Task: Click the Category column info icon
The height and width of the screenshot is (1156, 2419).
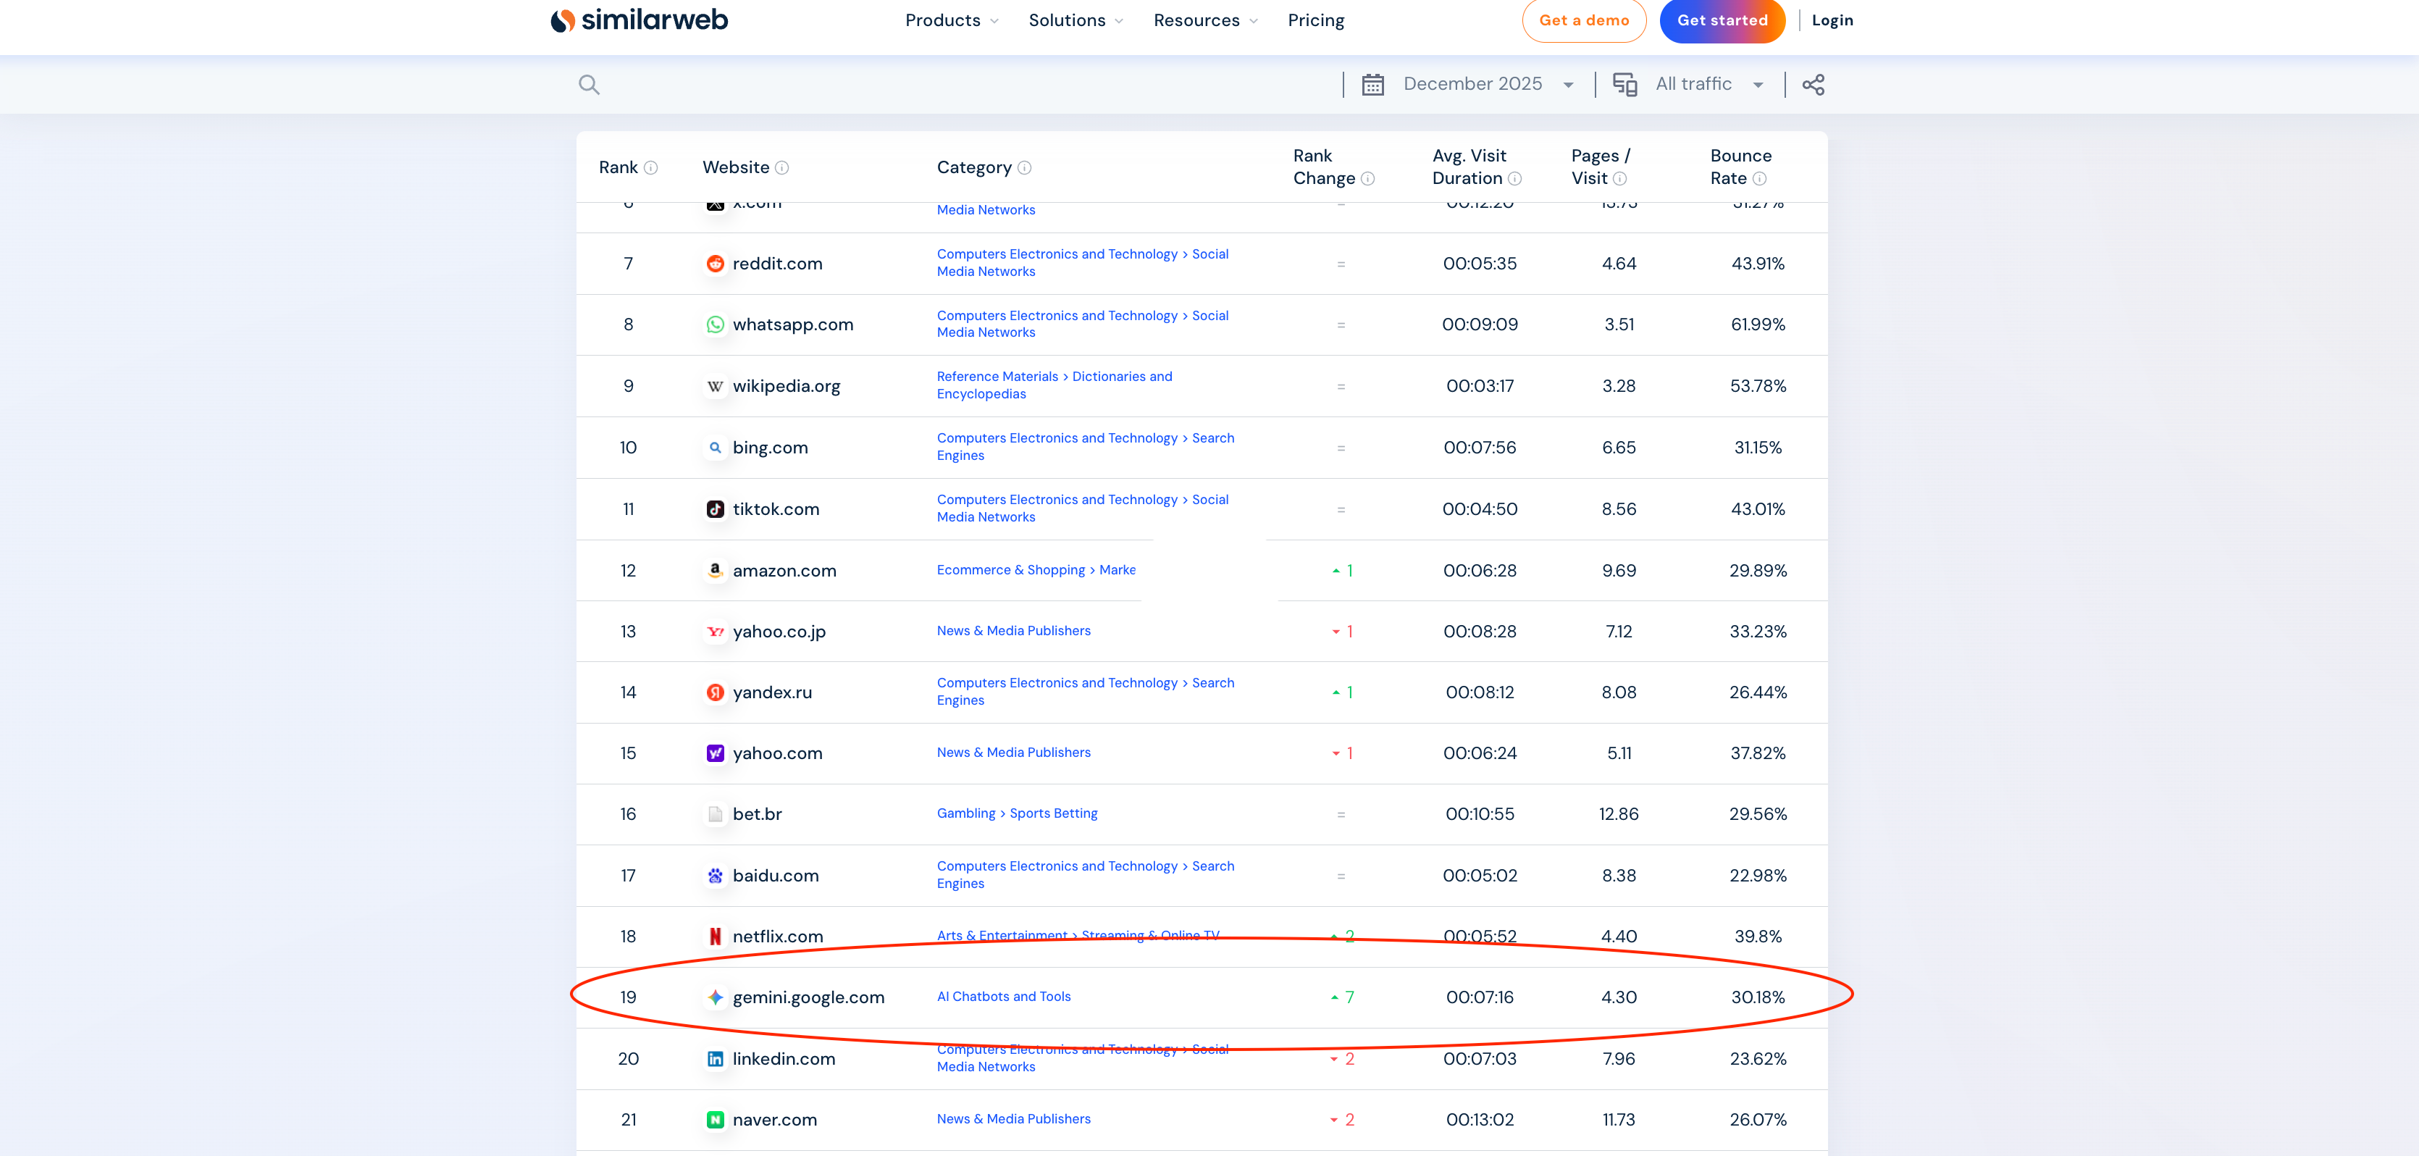Action: (1025, 168)
